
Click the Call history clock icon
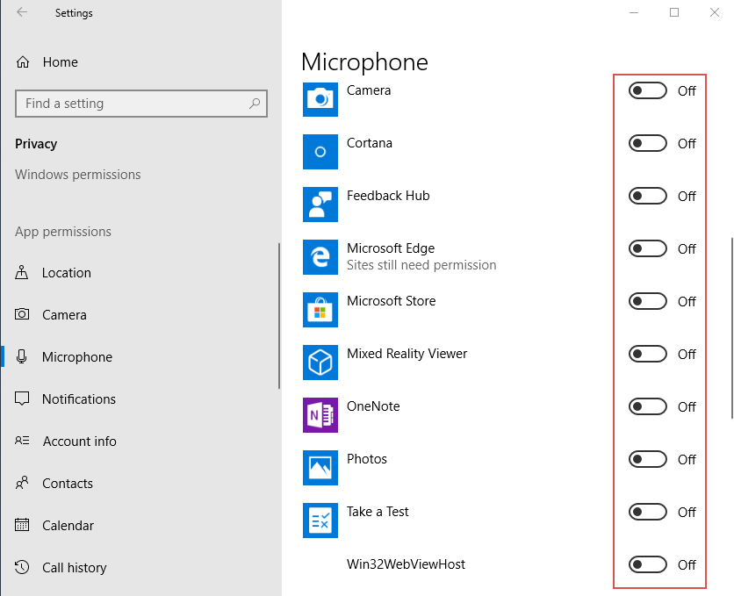(x=22, y=567)
